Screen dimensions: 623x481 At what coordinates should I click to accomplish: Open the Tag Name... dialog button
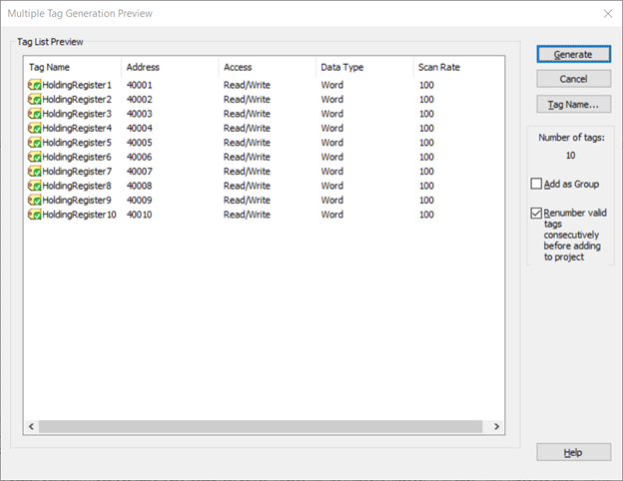573,104
